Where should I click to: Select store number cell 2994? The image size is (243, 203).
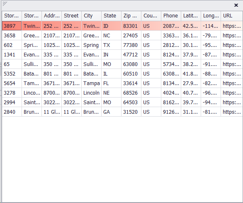(x=12, y=103)
